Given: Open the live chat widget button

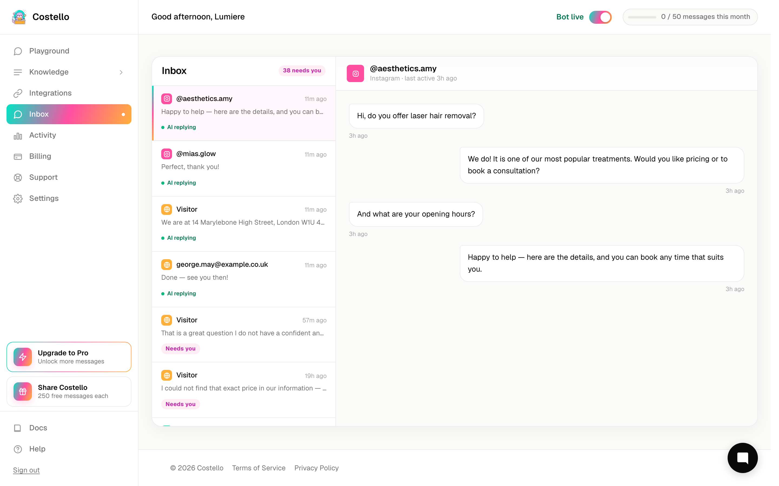Looking at the screenshot, I should coord(742,458).
